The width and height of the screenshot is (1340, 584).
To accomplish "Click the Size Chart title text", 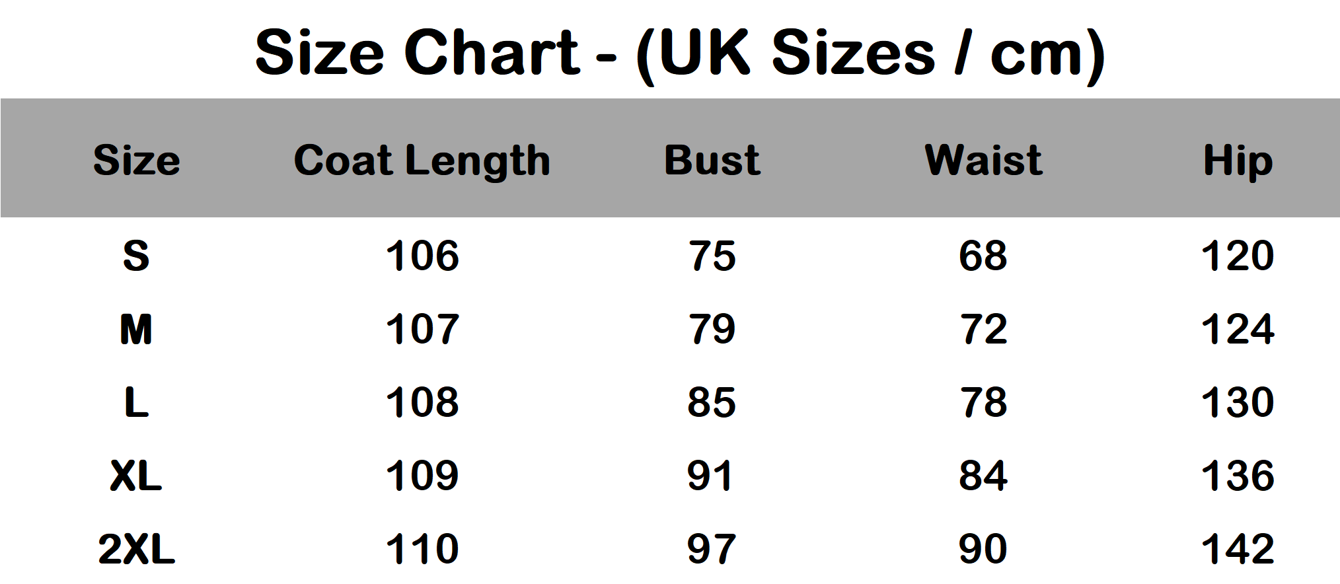I will pos(679,53).
